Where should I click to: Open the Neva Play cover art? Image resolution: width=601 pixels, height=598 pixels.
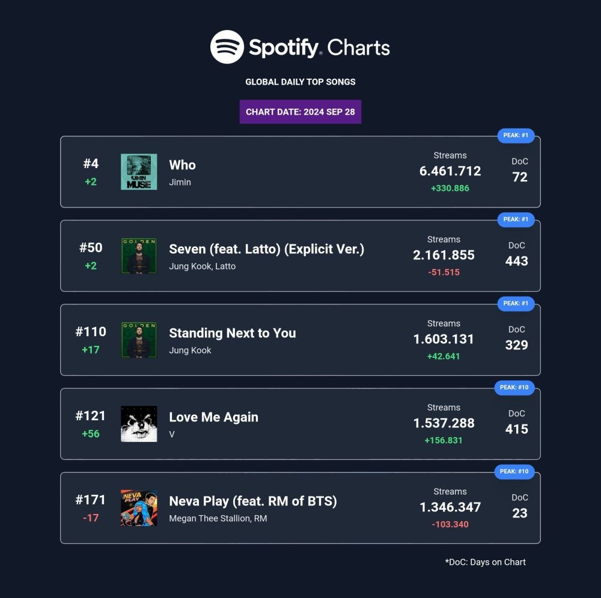point(139,508)
